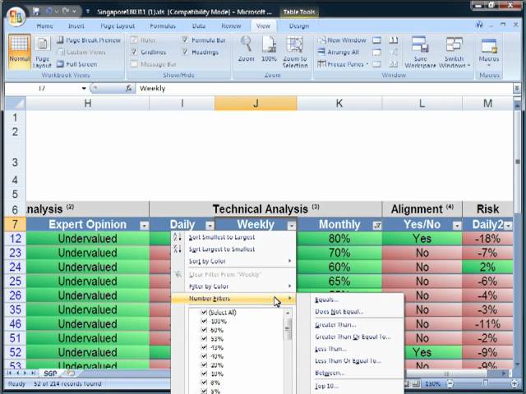Sort Smallest to Largest
This screenshot has width=526, height=394.
point(222,237)
